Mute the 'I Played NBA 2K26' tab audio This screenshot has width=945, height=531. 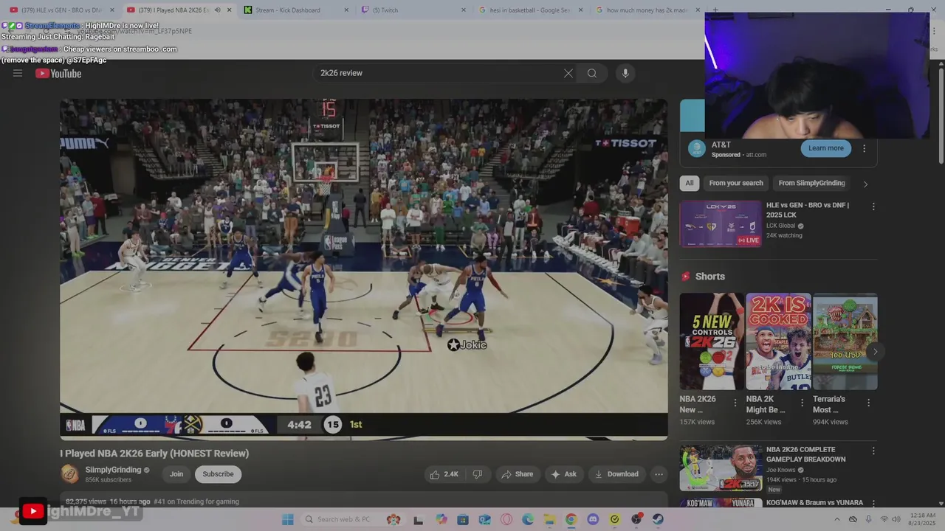(x=217, y=10)
